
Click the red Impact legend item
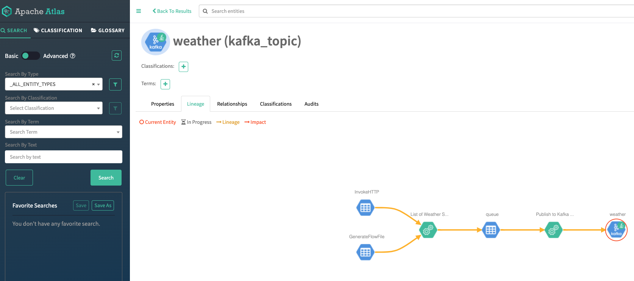point(255,122)
